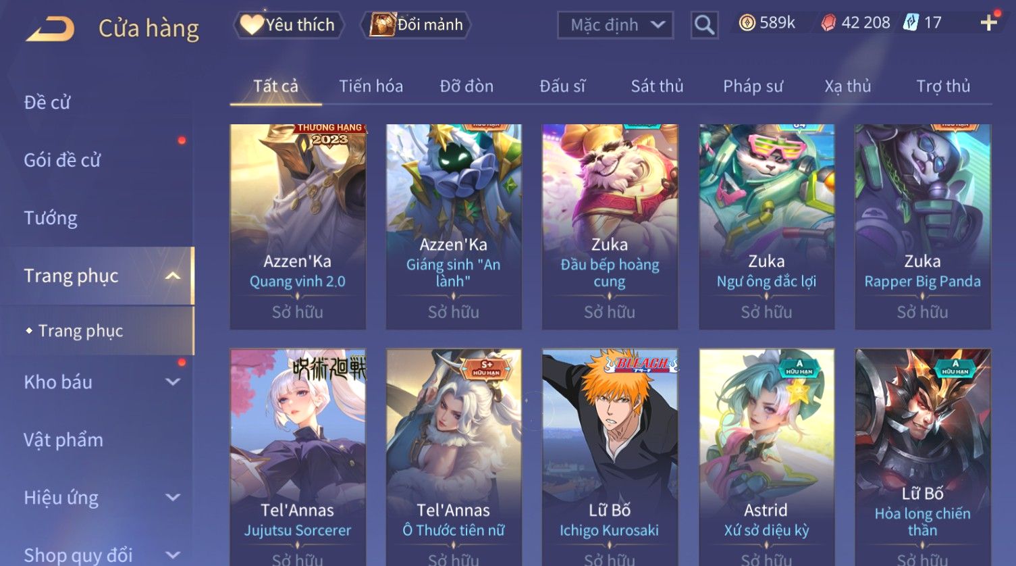Expand the Hiệu ứng sidebar section

pos(173,498)
